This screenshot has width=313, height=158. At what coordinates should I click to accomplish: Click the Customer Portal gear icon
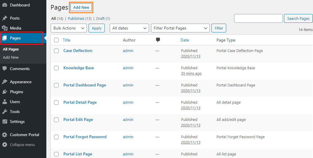[5, 135]
